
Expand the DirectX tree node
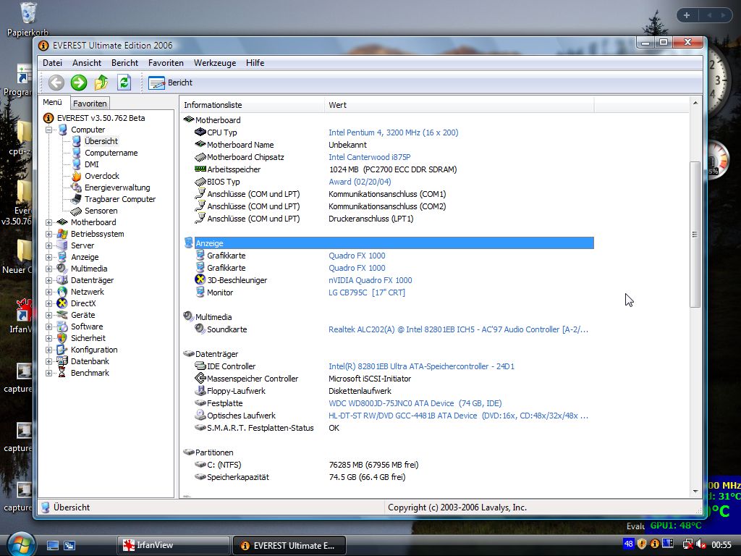click(48, 303)
